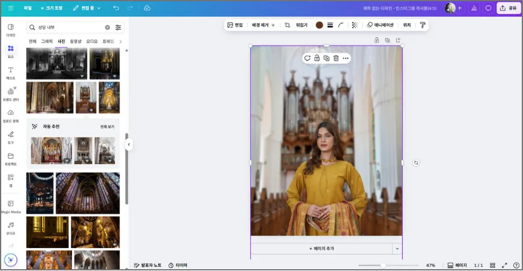
Task: Open the 프로젝트 folder panel
Action: 11,159
